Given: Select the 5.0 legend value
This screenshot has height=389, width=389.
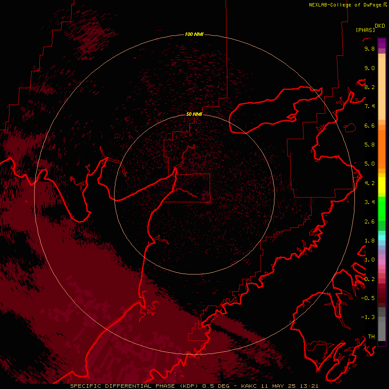Looking at the screenshot, I should (x=370, y=164).
